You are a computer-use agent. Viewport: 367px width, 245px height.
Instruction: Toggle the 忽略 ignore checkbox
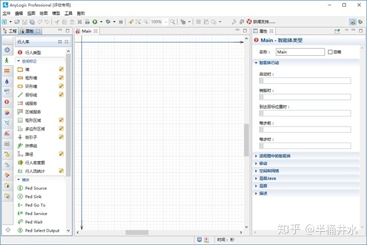tap(330, 52)
